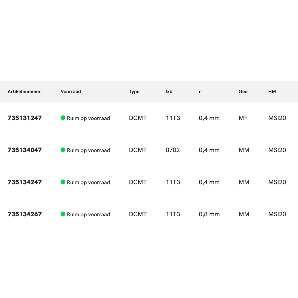Image resolution: width=298 pixels, height=298 pixels.
Task: Sort by the Geo column header
Action: 243,91
